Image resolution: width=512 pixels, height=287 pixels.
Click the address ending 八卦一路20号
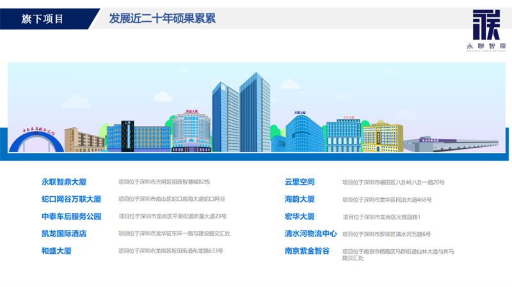coord(394,182)
